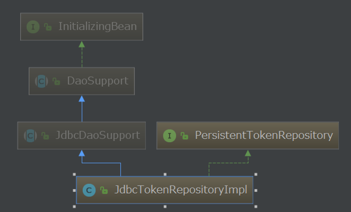Select the JdbcDaoSupport class name

coord(98,135)
